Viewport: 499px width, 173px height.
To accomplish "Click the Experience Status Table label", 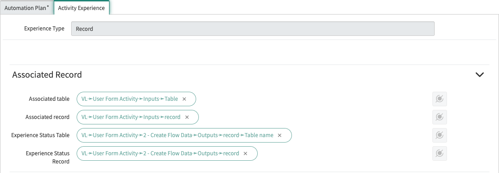I will point(41,135).
